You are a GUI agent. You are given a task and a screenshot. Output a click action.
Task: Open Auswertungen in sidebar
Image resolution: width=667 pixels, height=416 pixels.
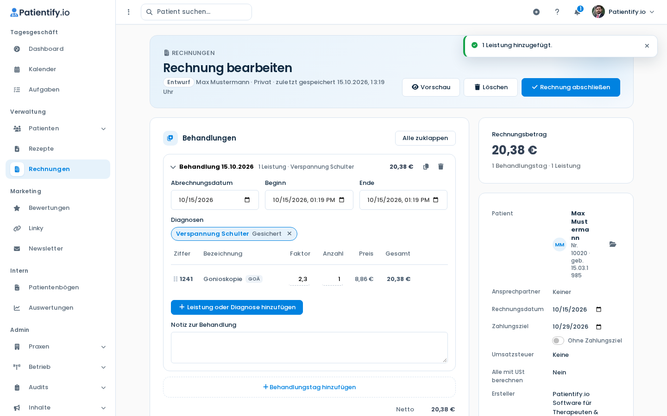tap(58, 308)
